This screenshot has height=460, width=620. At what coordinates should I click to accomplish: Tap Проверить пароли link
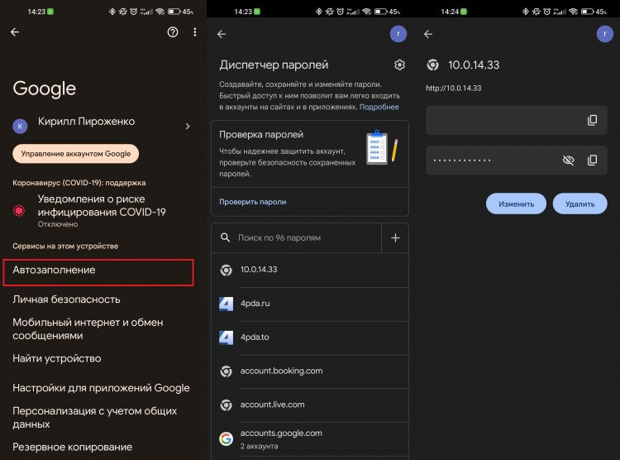253,202
